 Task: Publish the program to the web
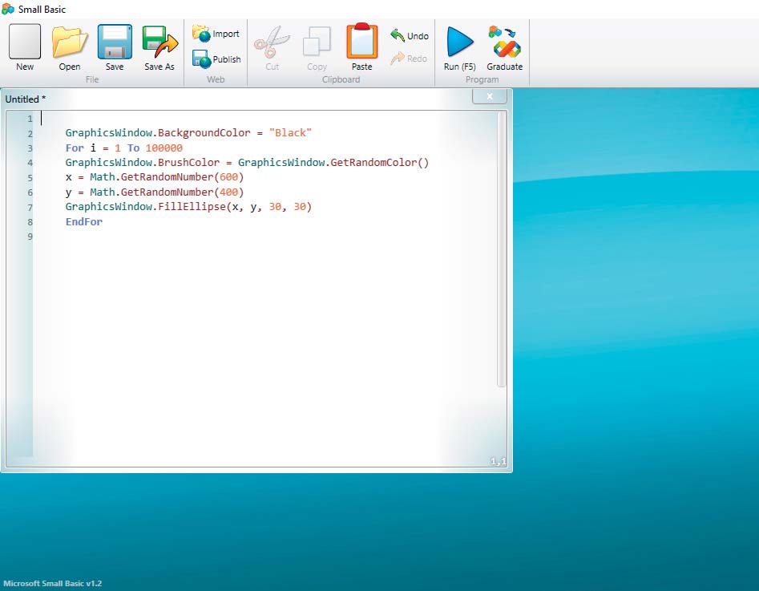click(x=216, y=59)
